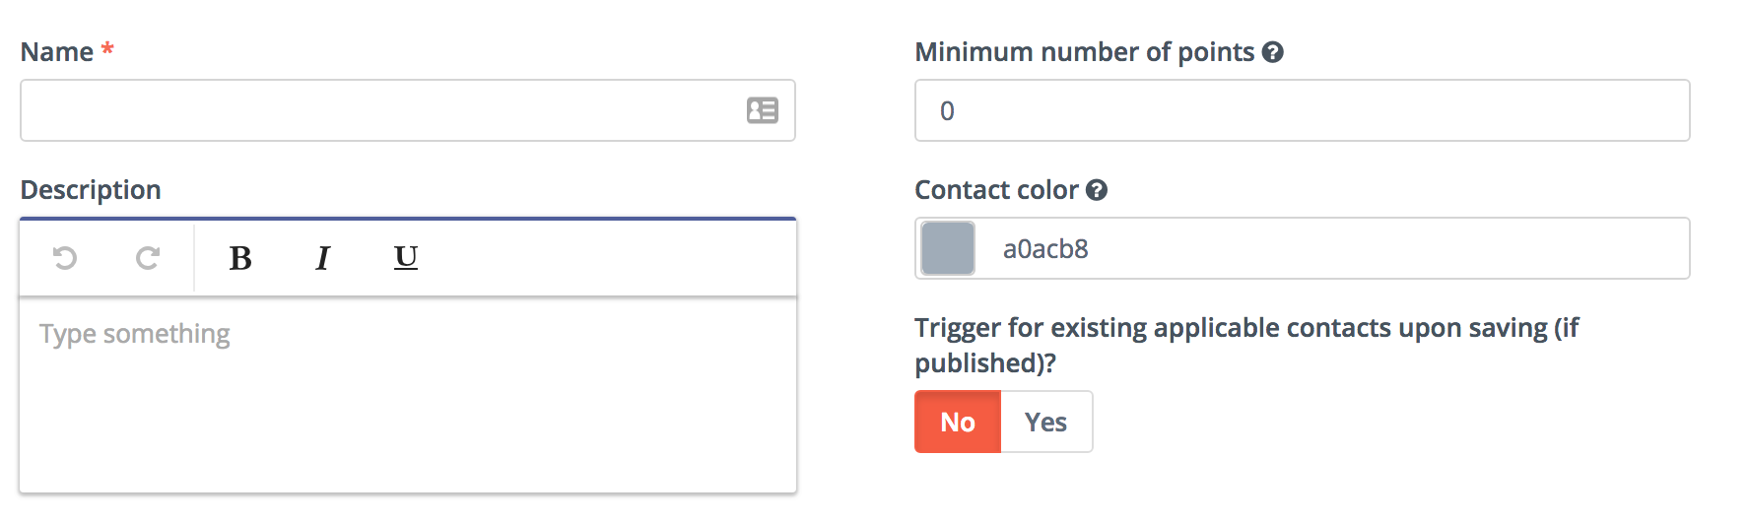
Task: Click the Description label
Action: pyautogui.click(x=91, y=190)
